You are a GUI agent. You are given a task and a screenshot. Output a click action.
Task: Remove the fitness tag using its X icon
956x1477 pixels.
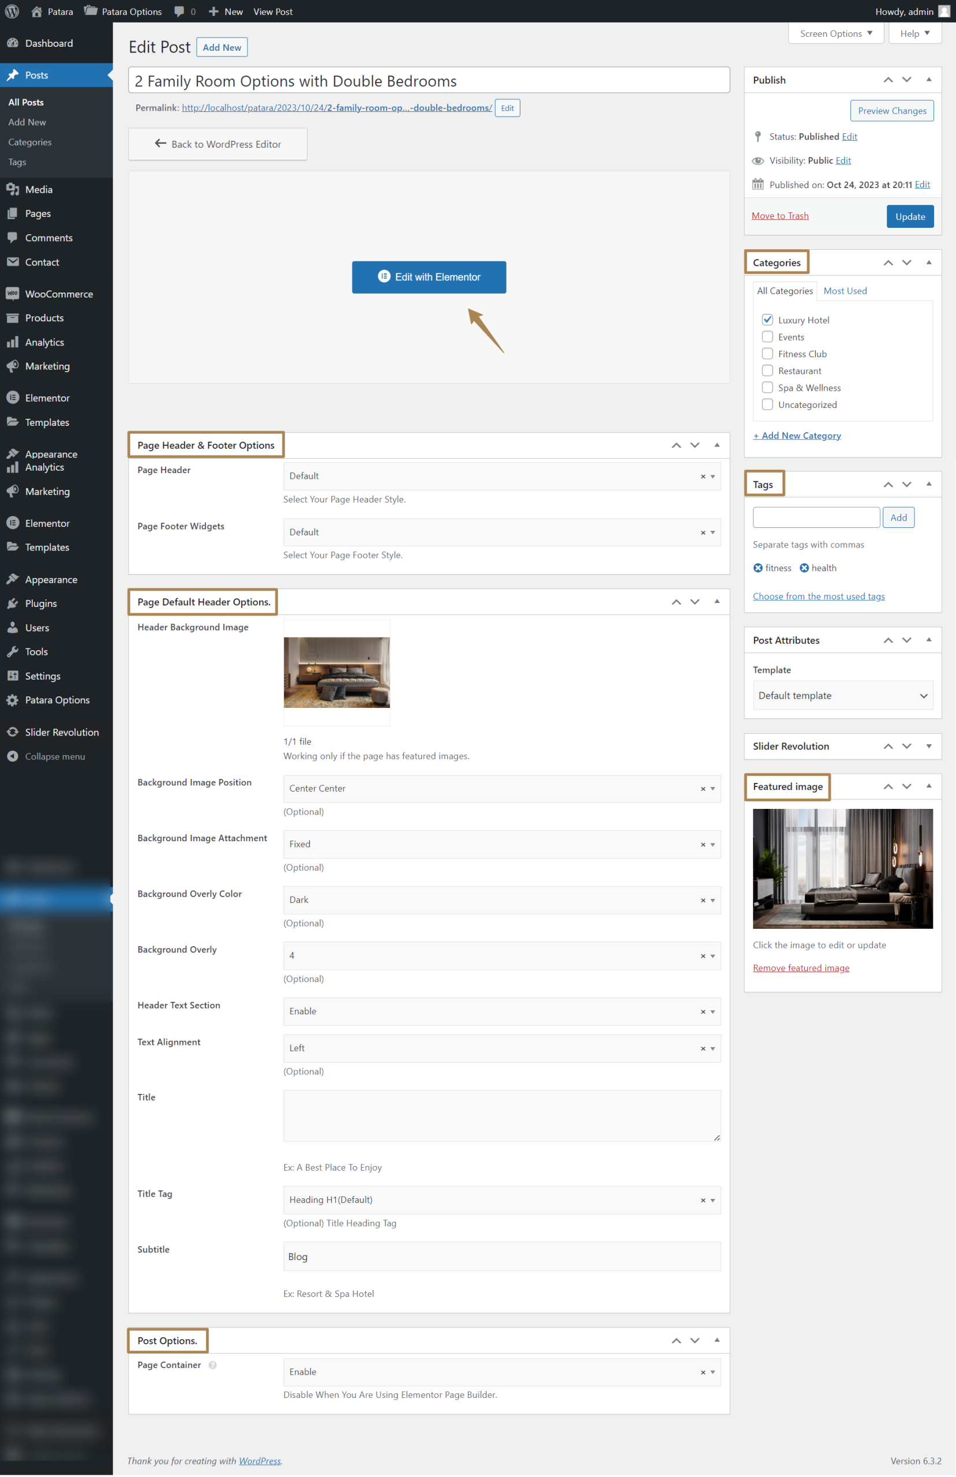point(758,568)
